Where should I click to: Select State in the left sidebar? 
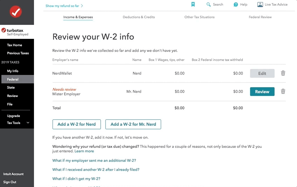[x=11, y=88]
